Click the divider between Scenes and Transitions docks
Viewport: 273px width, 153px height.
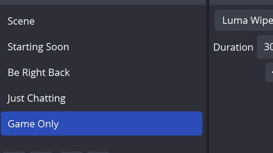pyautogui.click(x=208, y=76)
